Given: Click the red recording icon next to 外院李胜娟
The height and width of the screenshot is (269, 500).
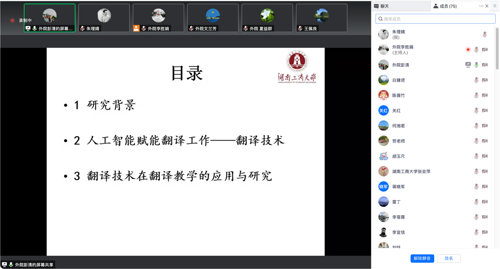Looking at the screenshot, I should [x=468, y=49].
